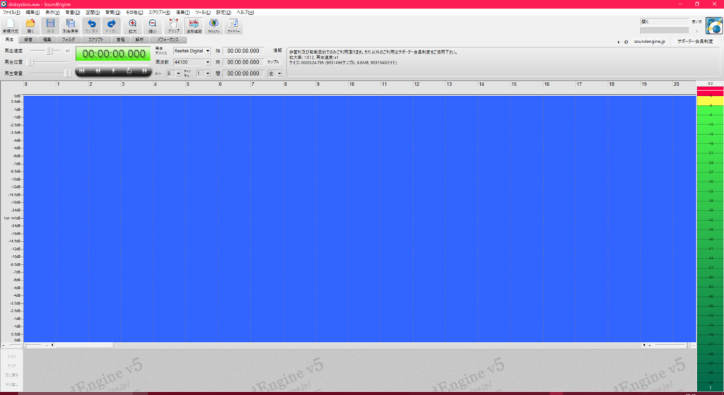Click the search field containing 開く
The height and width of the screenshot is (395, 724).
(664, 22)
